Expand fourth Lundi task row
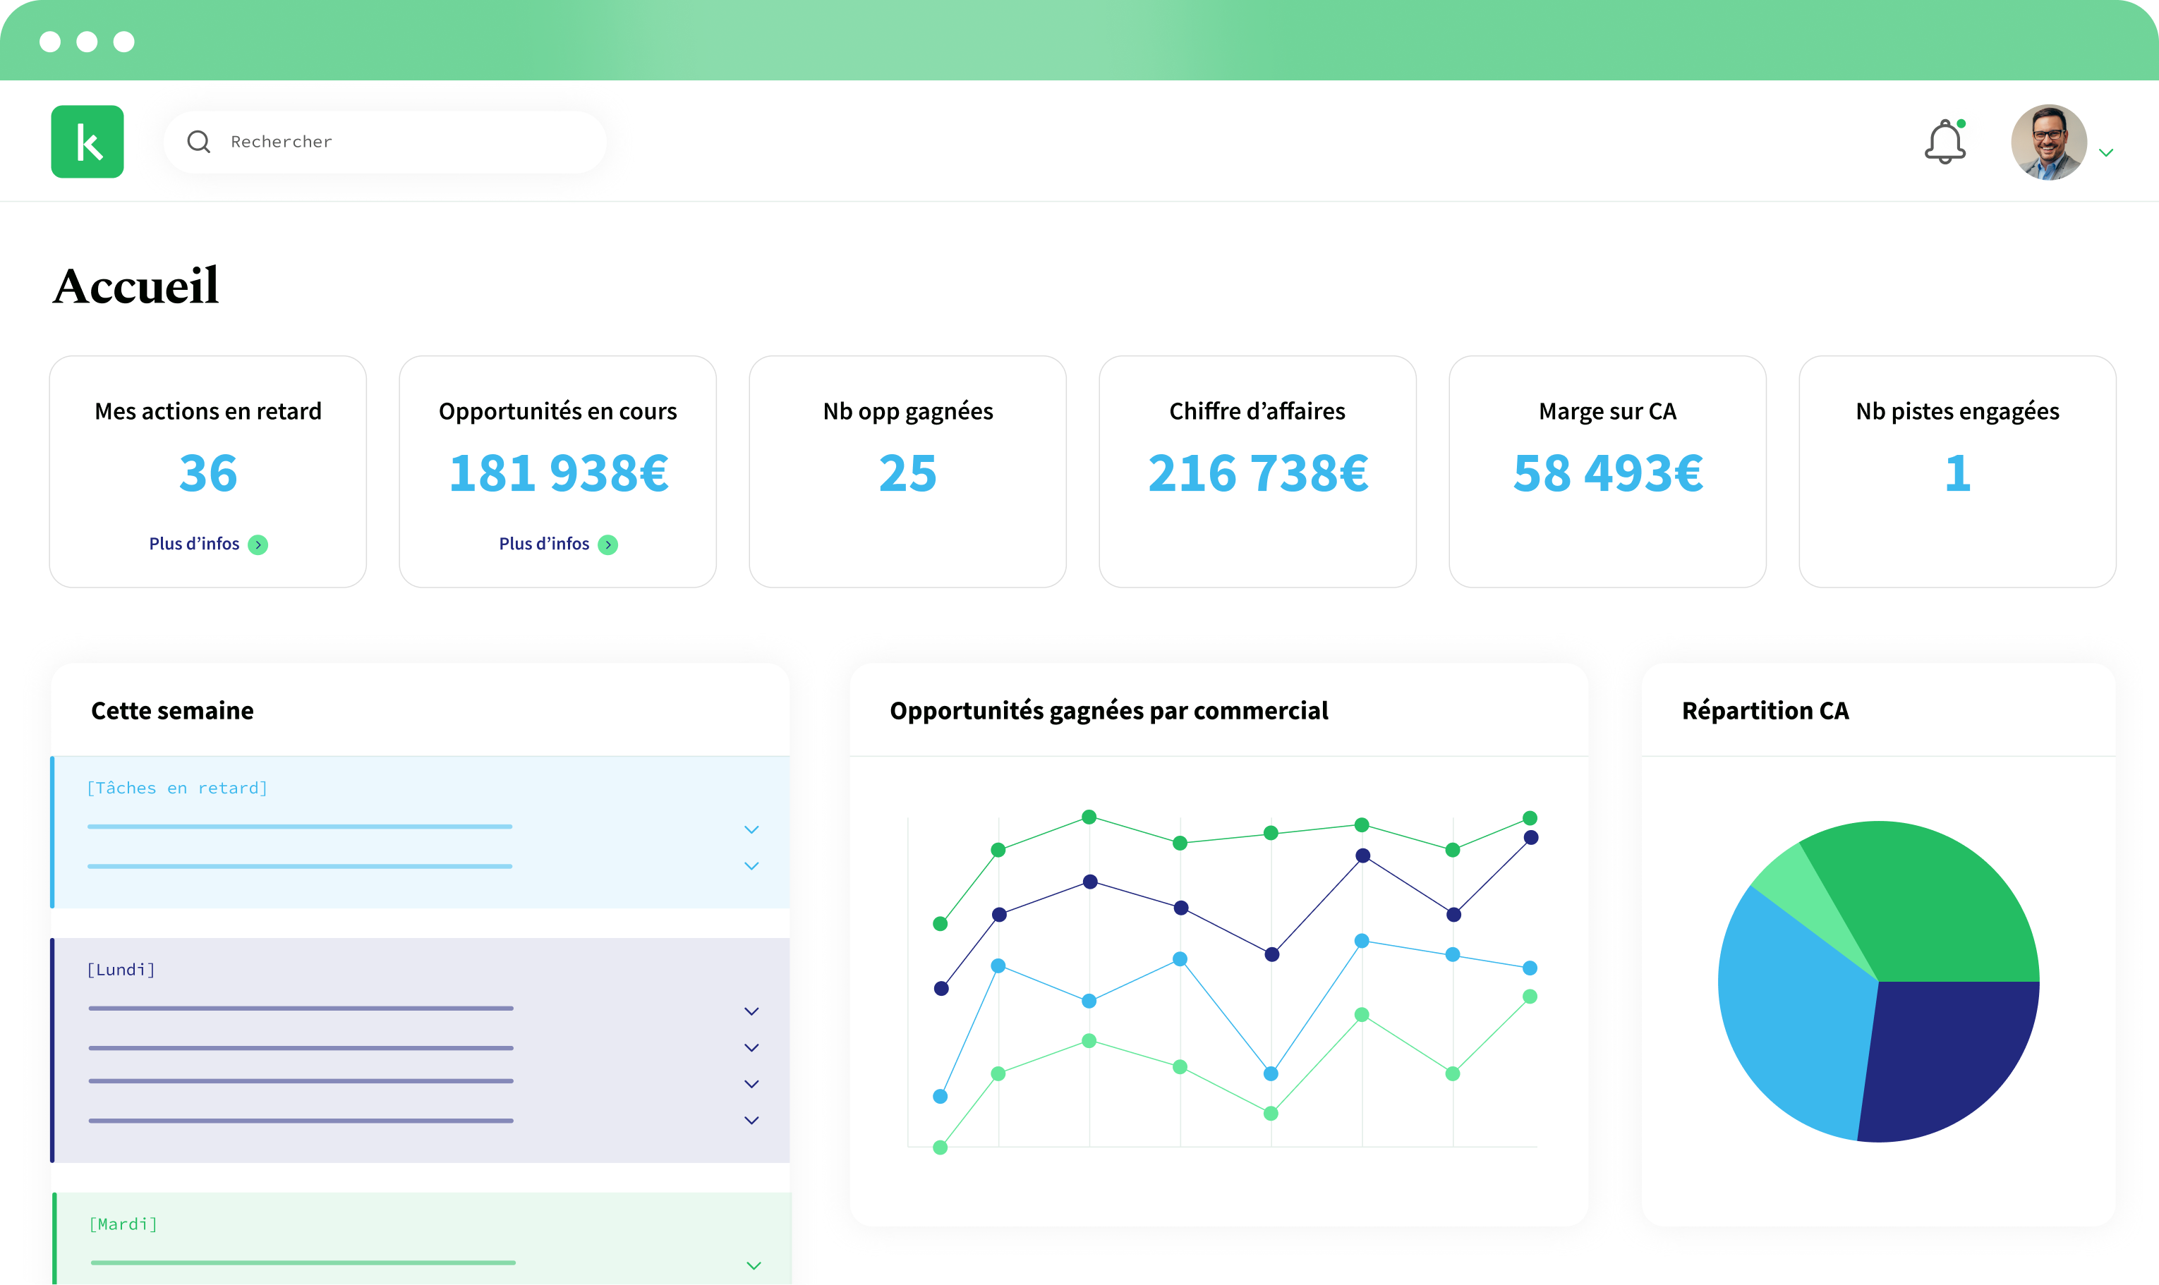This screenshot has width=2159, height=1285. pyautogui.click(x=751, y=1121)
